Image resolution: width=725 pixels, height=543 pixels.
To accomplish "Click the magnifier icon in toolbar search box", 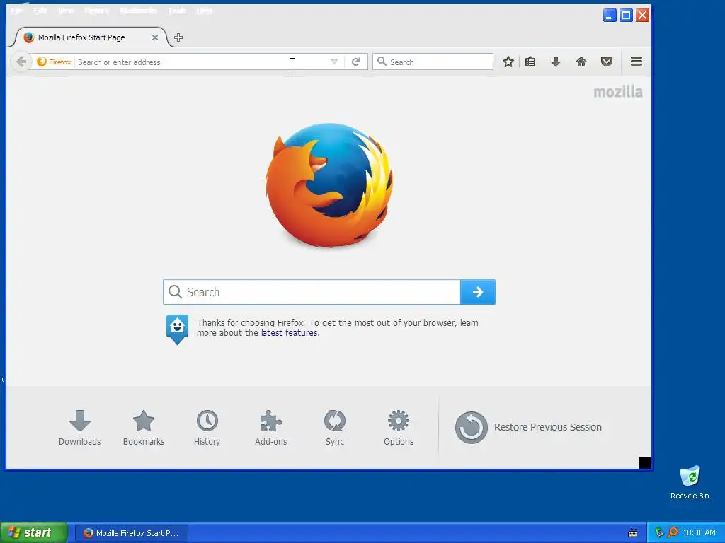I will (382, 62).
